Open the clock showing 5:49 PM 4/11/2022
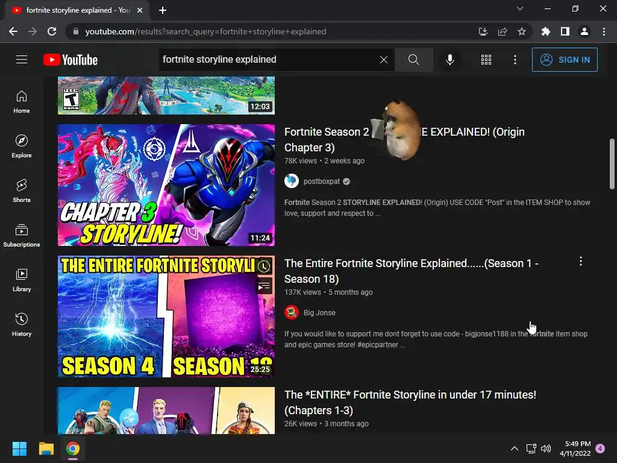Image resolution: width=617 pixels, height=463 pixels. (575, 449)
